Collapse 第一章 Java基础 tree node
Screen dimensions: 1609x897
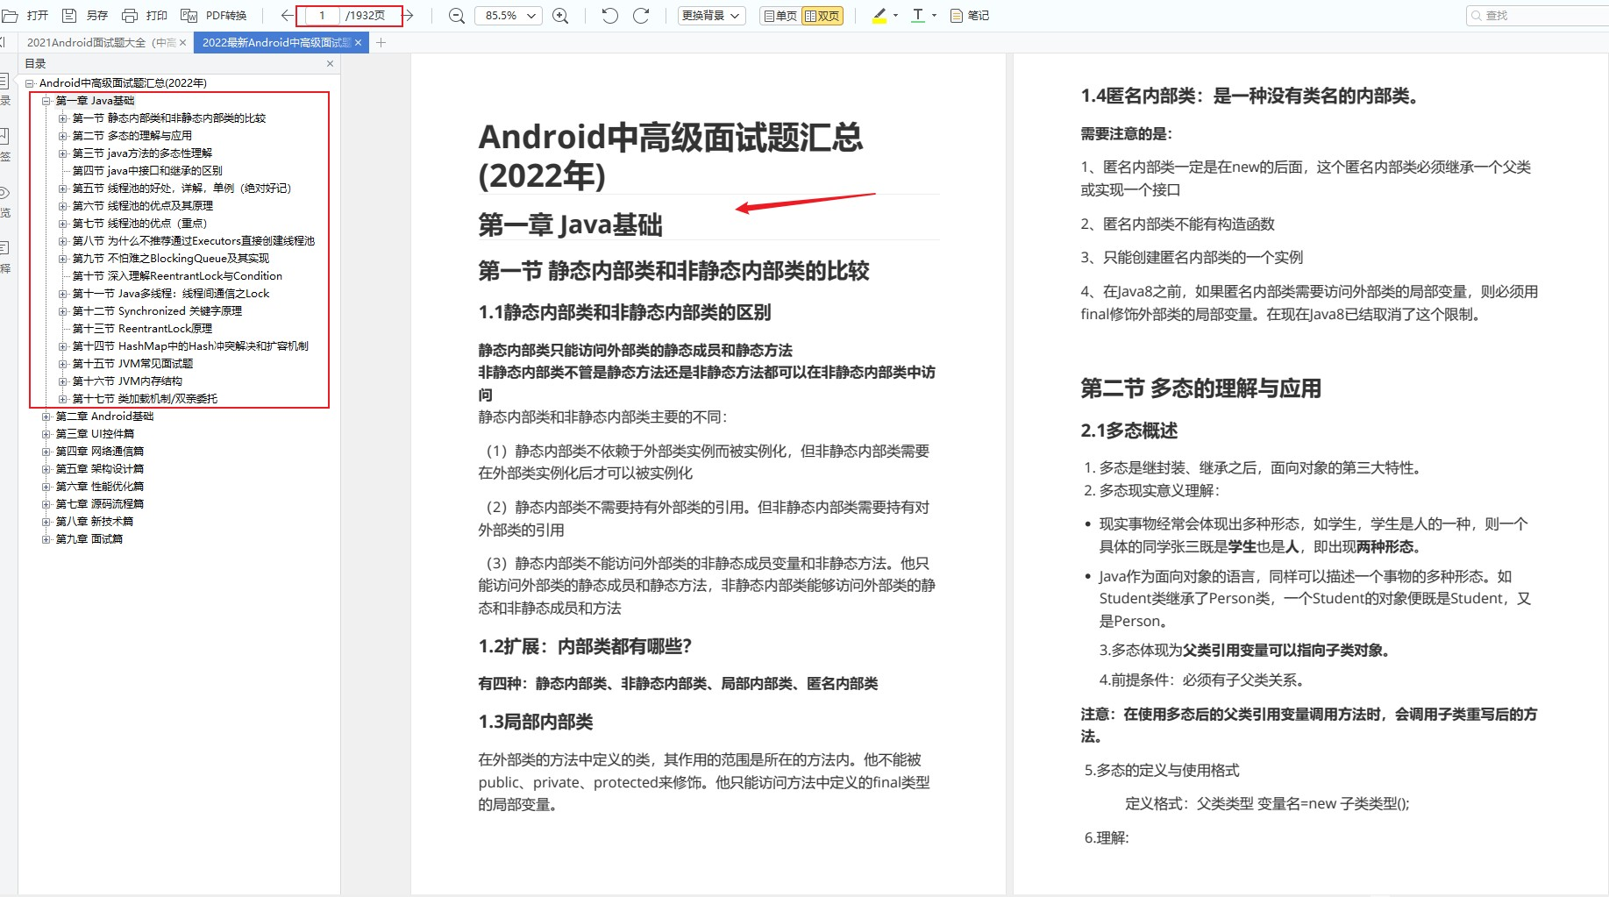(x=46, y=101)
